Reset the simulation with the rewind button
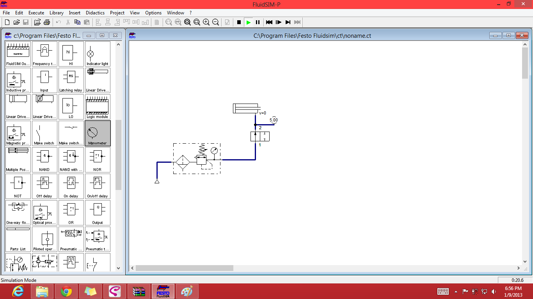The width and height of the screenshot is (533, 299). tap(269, 22)
